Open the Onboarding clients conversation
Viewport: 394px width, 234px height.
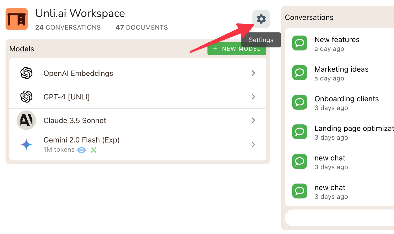[346, 103]
